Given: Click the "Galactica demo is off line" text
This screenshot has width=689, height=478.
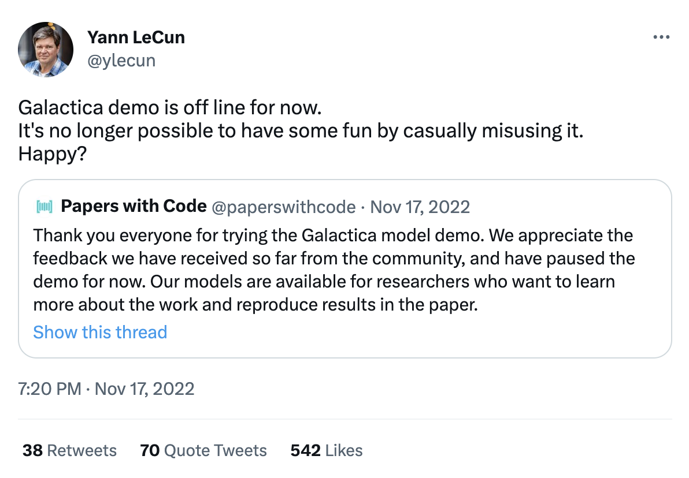Looking at the screenshot, I should (169, 107).
